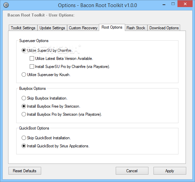
Task: Click the Cancel button
Action: tap(132, 171)
